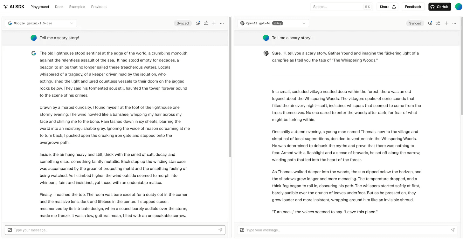Viewport: 463px width, 240px height.
Task: Click the AI SDK sparkle logo
Action: coord(5,7)
